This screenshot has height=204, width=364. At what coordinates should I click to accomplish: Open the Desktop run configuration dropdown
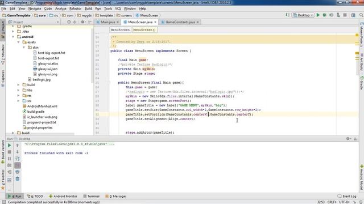303,15
